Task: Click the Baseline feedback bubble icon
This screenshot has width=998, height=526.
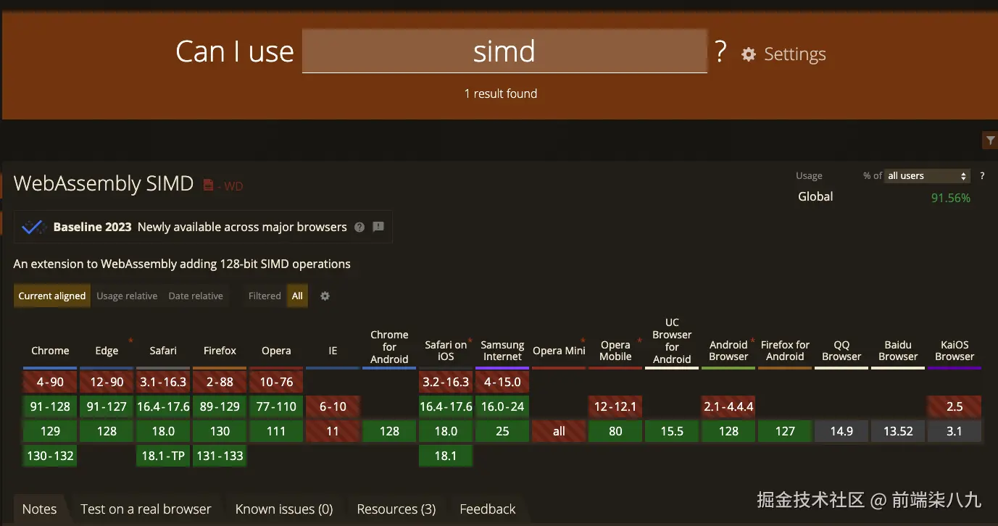Action: pyautogui.click(x=378, y=227)
